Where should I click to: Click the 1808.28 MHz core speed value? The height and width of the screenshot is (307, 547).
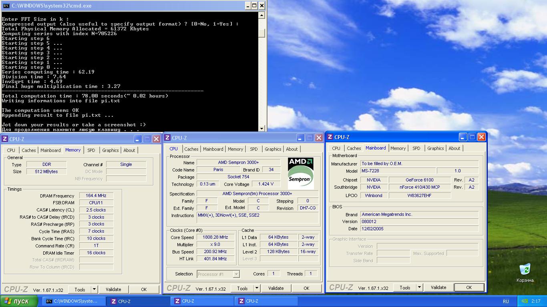point(215,237)
